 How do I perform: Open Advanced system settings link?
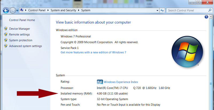(25, 46)
